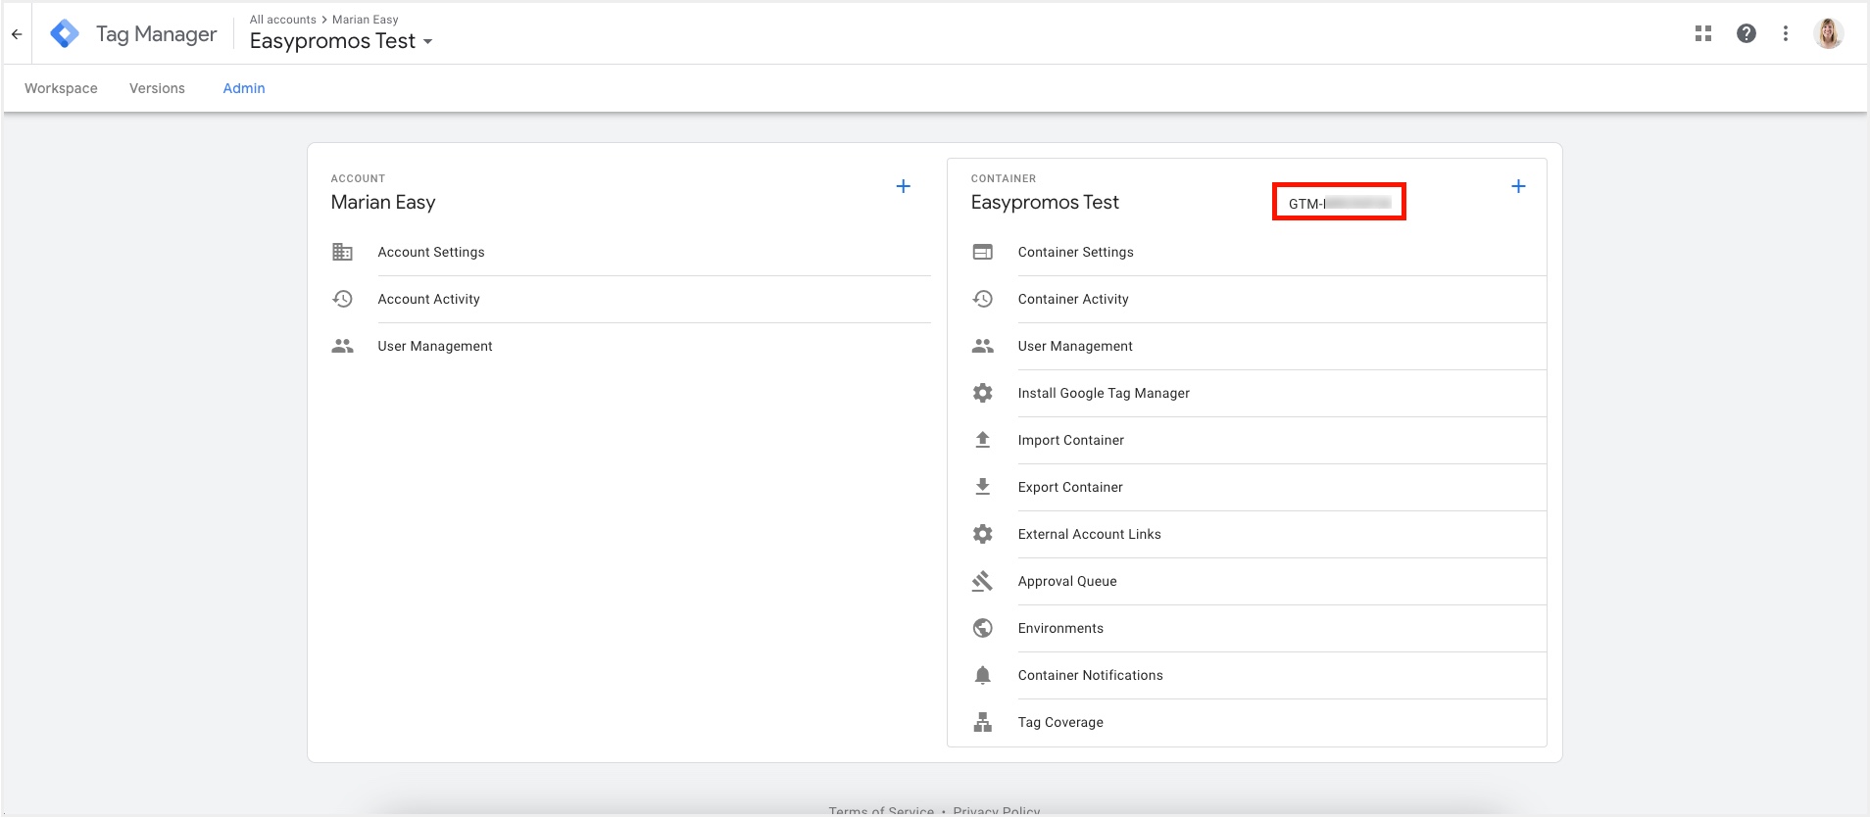The height and width of the screenshot is (818, 1870).
Task: Click the Account Activity history icon
Action: [342, 299]
